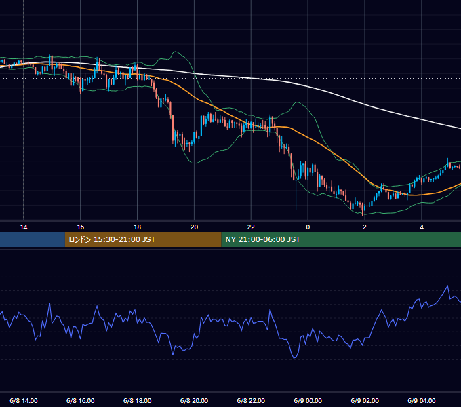The height and width of the screenshot is (407, 461).
Task: Click hour label 16 on price chart axis
Action: (80, 227)
